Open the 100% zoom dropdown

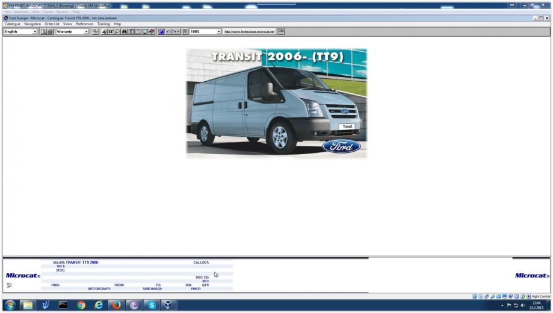click(x=205, y=31)
